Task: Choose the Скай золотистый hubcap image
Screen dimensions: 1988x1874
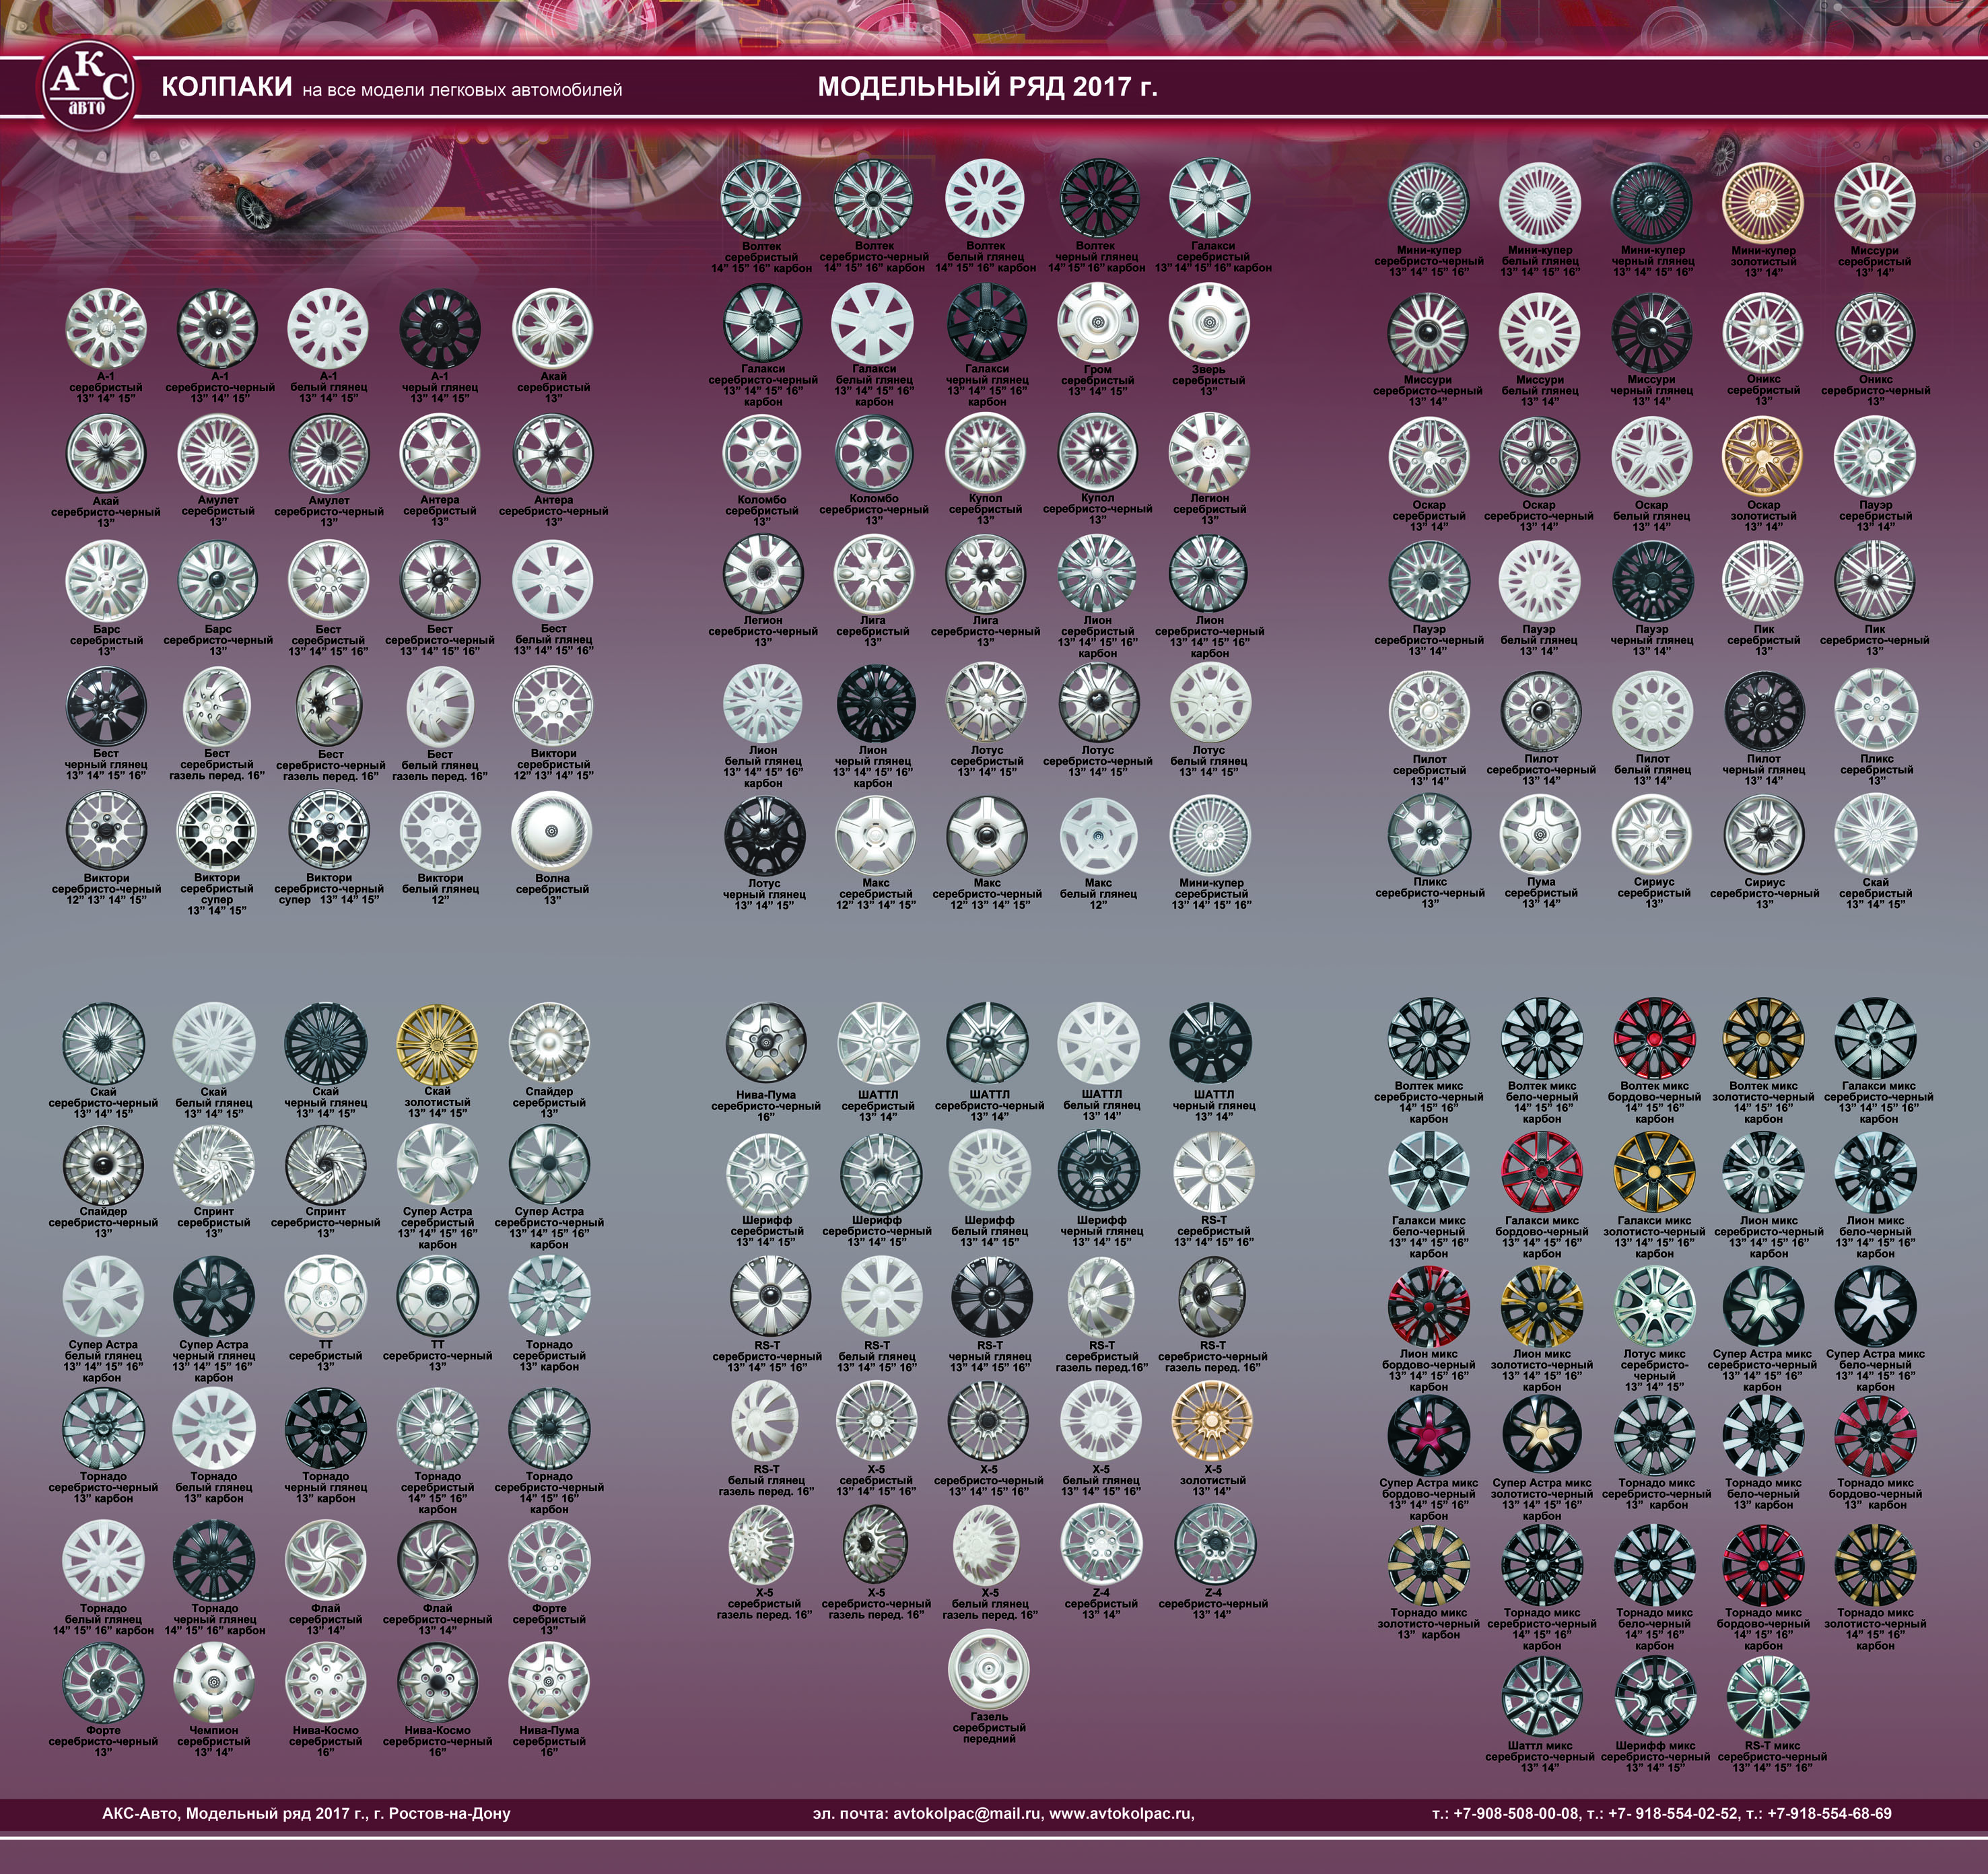Action: tap(437, 1043)
